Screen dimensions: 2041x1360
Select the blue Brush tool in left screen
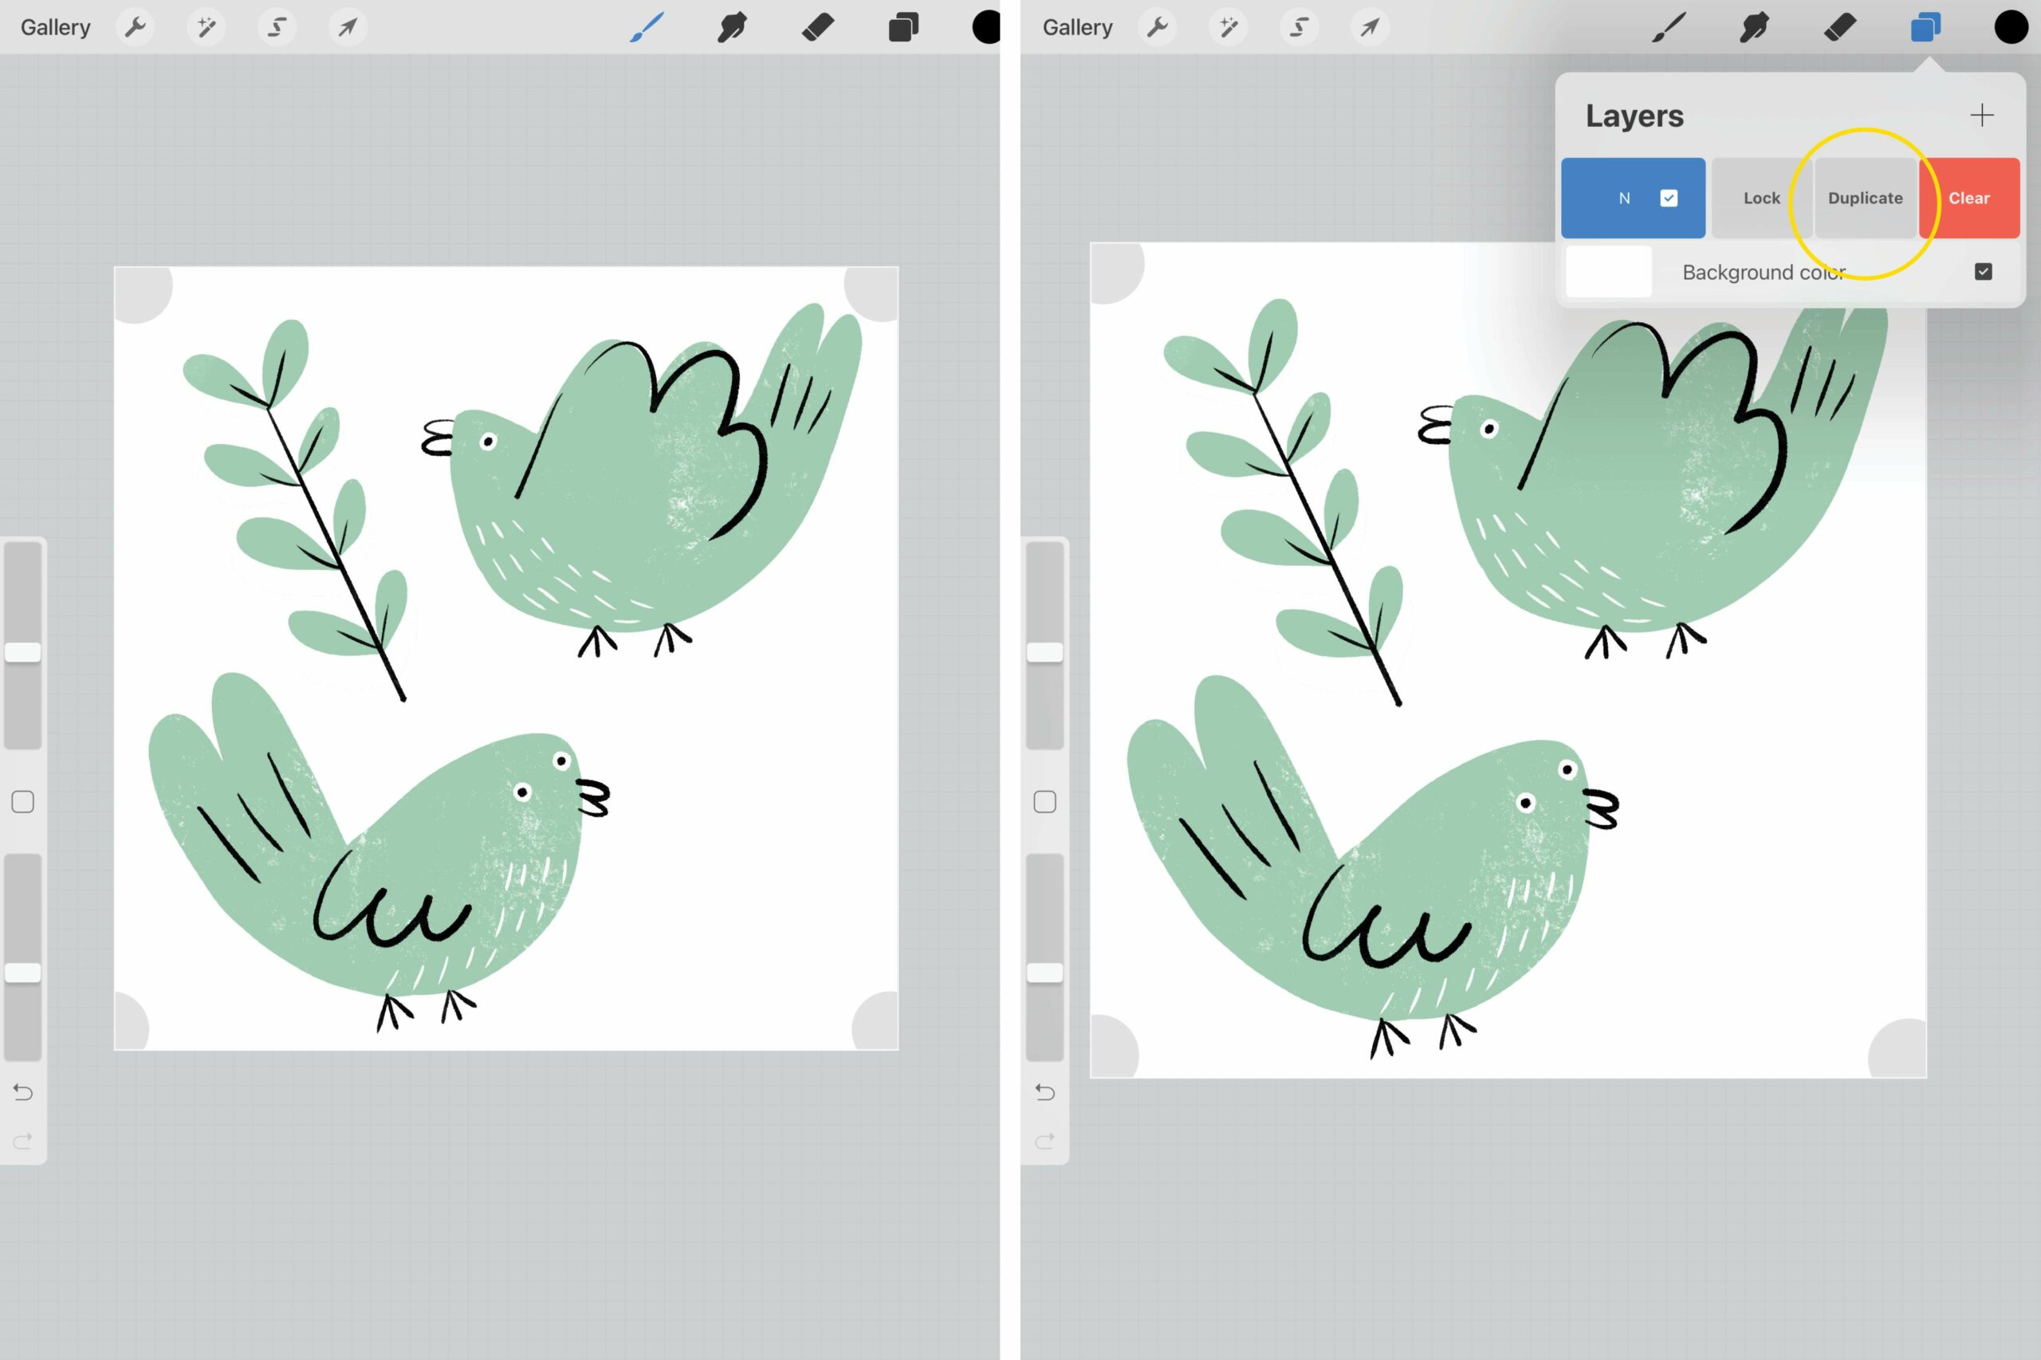pyautogui.click(x=647, y=28)
